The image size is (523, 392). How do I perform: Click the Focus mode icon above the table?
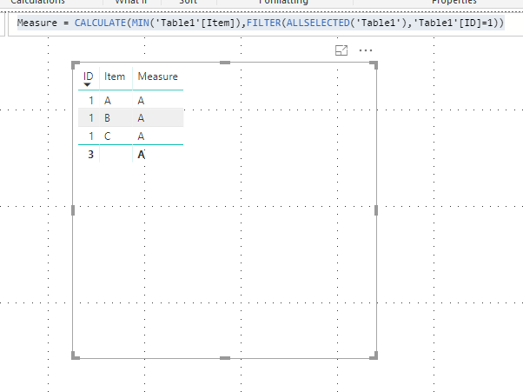click(x=341, y=50)
